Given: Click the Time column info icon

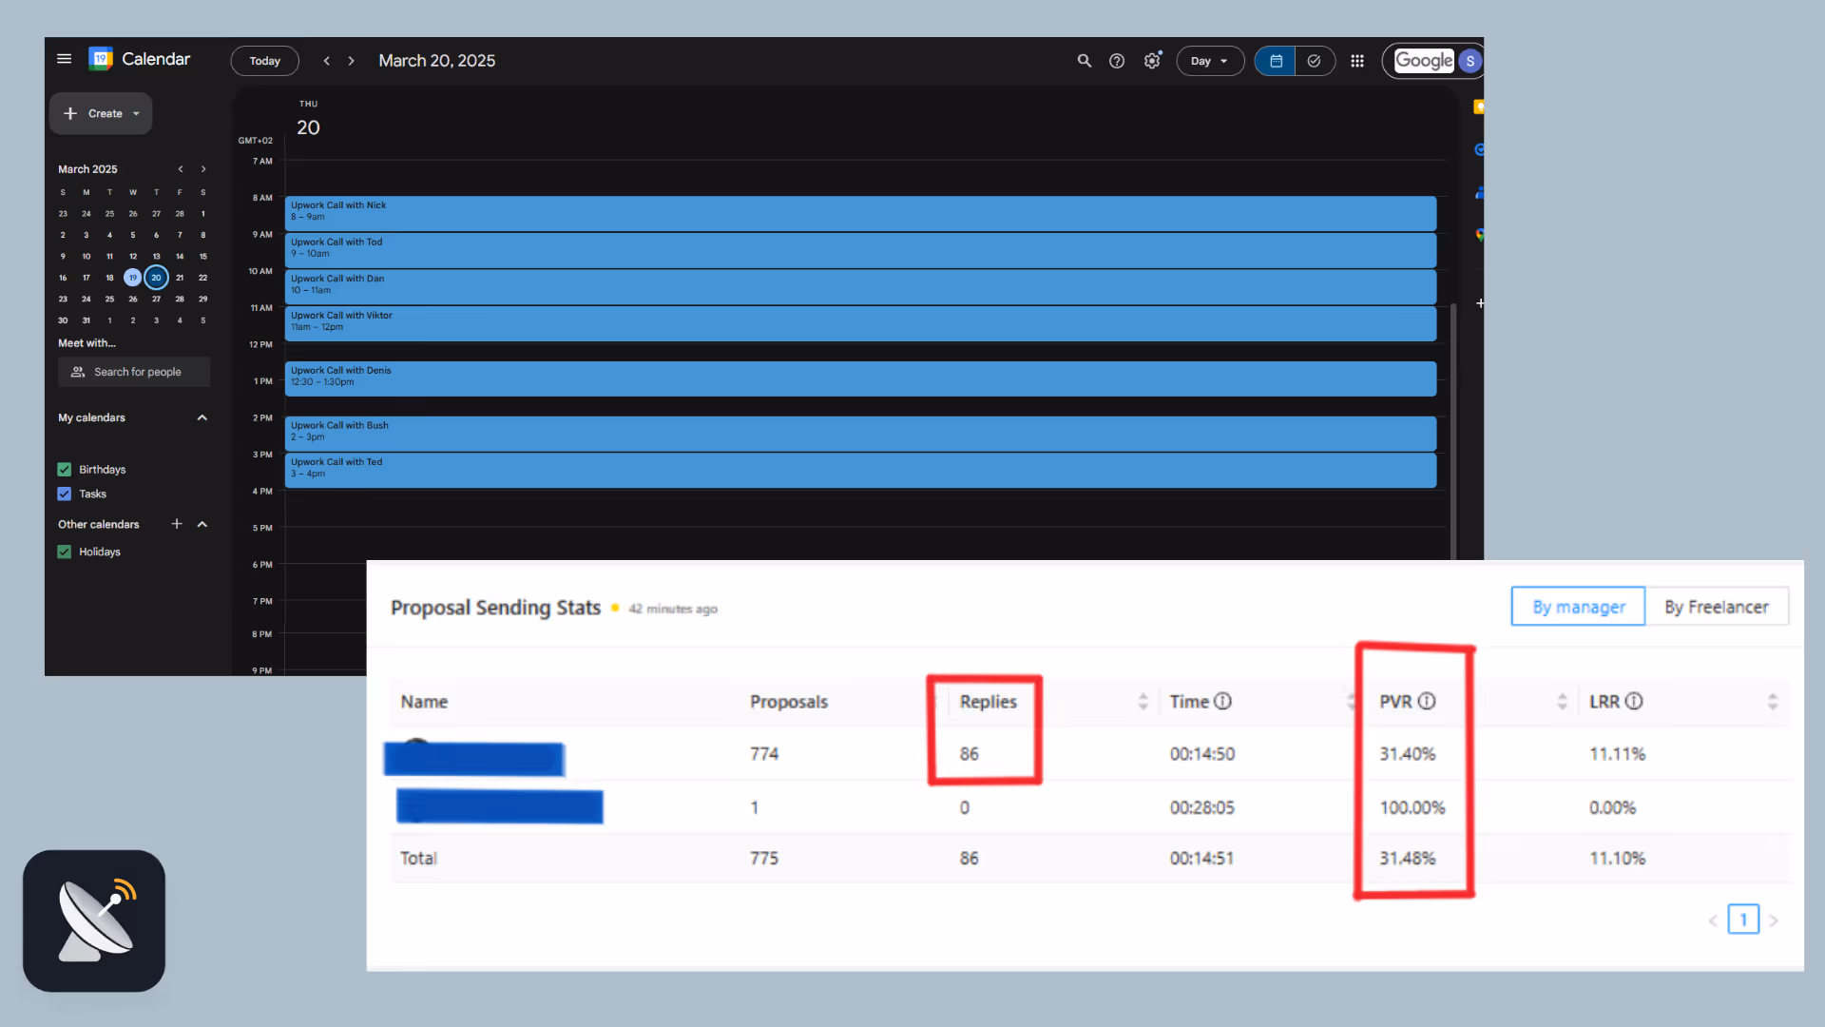Looking at the screenshot, I should coord(1222,701).
